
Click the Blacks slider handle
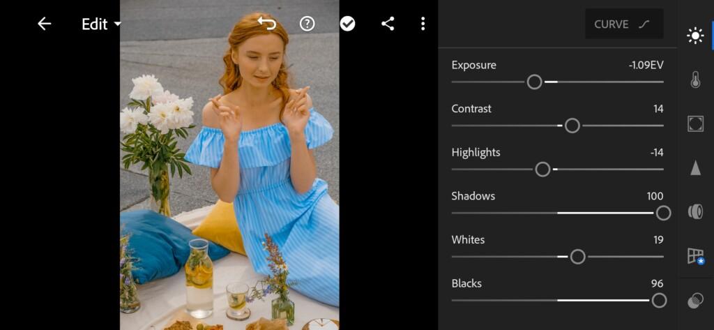click(659, 301)
